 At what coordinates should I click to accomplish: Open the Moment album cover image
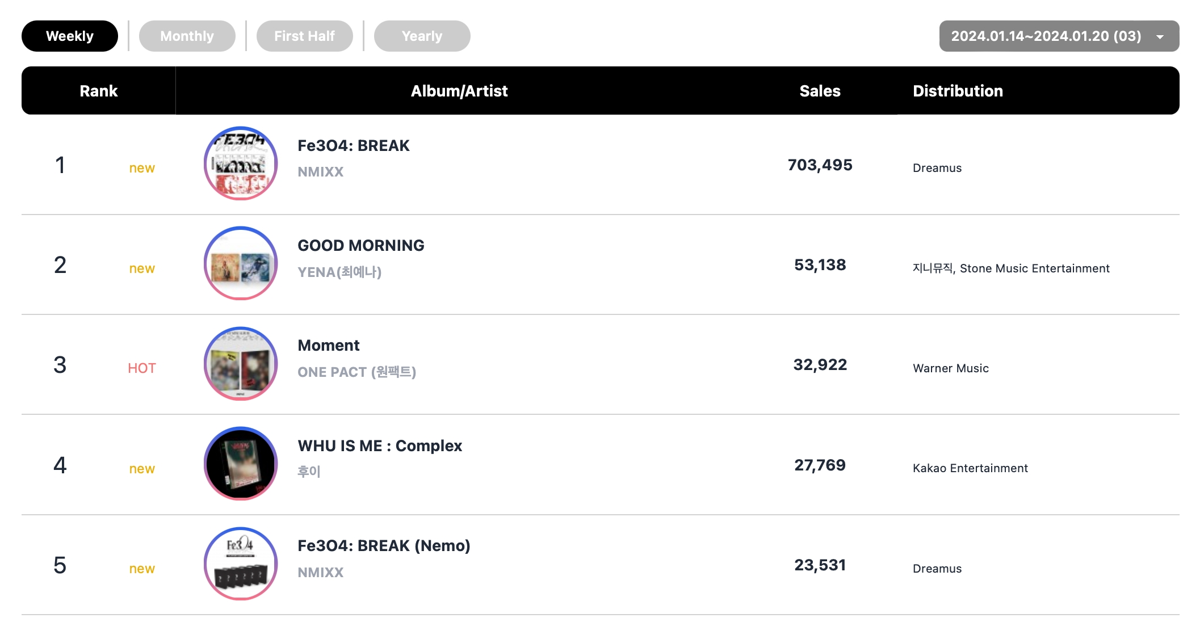[241, 364]
